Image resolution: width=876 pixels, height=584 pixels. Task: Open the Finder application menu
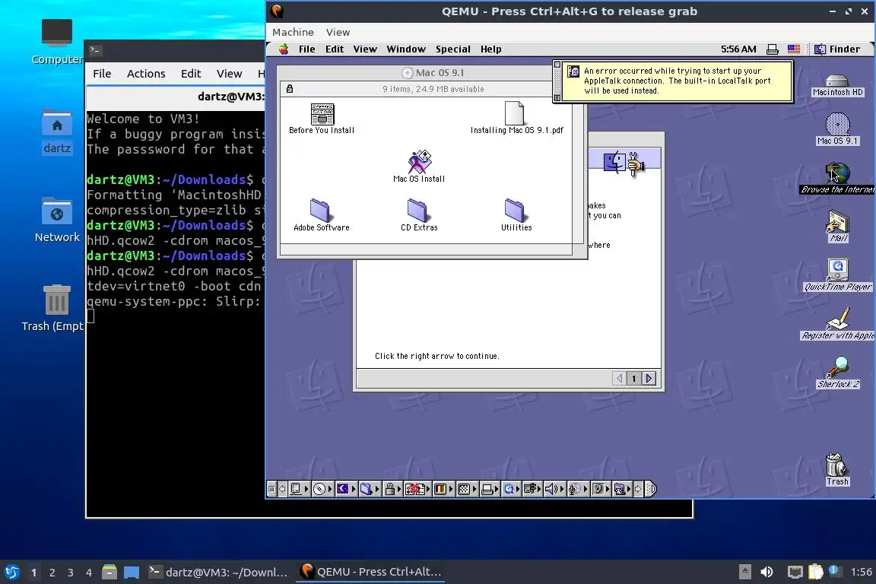[837, 49]
